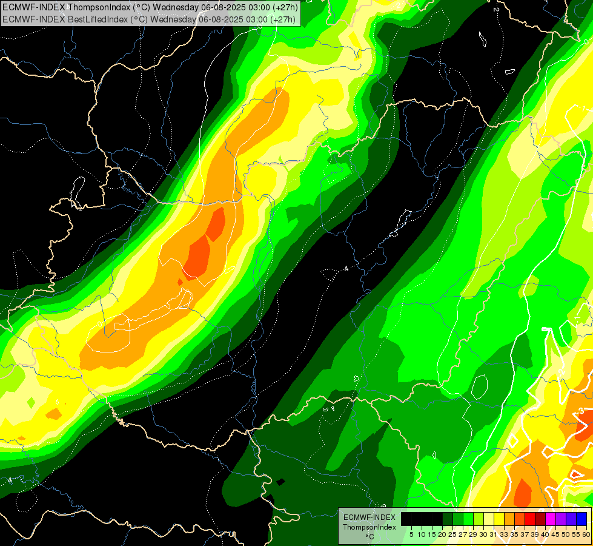Select the bright red 37–39 legend swatch
Viewport: 593px width, 546px height.
tap(530, 519)
